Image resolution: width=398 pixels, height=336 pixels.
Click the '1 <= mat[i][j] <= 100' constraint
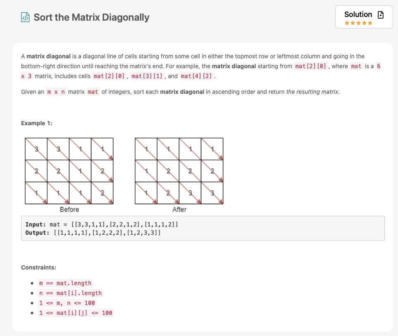76,313
